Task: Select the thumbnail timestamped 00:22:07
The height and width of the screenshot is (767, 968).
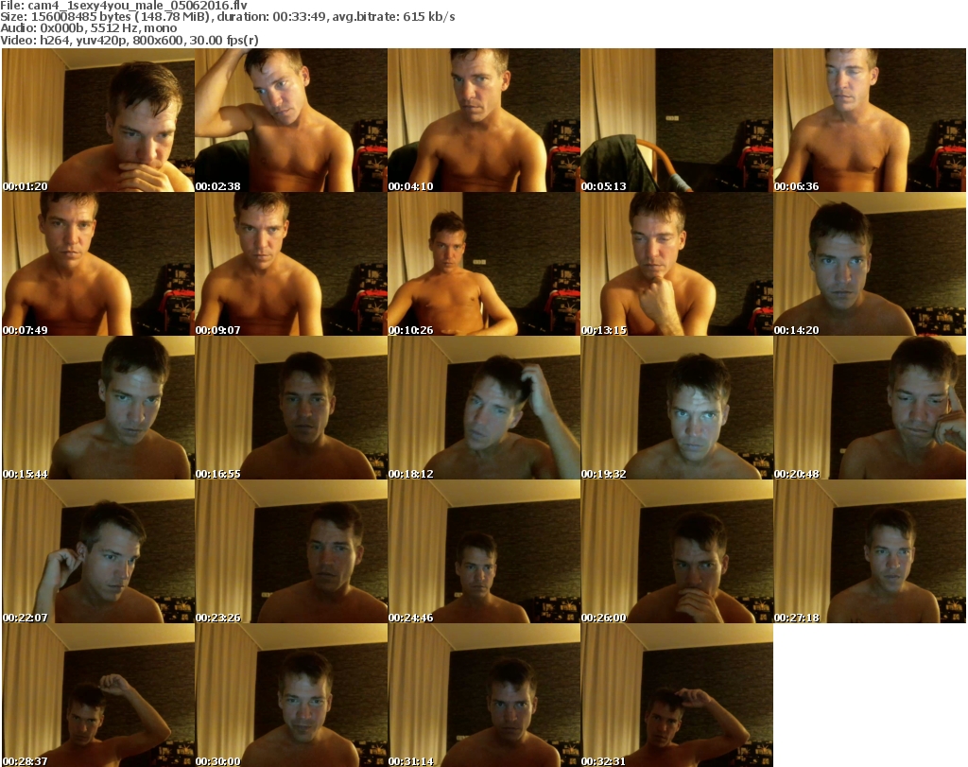Action: coord(98,551)
